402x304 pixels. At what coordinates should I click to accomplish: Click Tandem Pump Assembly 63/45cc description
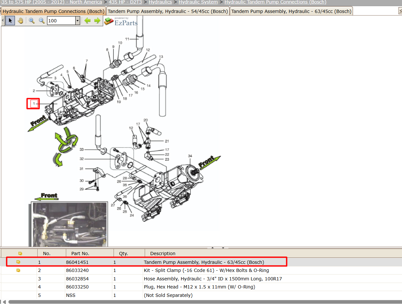[204, 262]
